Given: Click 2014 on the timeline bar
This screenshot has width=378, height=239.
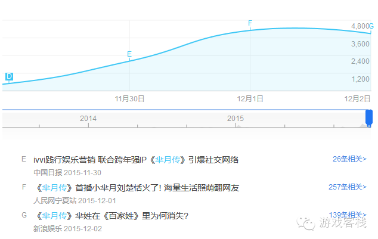Looking at the screenshot, I should click(x=88, y=119).
